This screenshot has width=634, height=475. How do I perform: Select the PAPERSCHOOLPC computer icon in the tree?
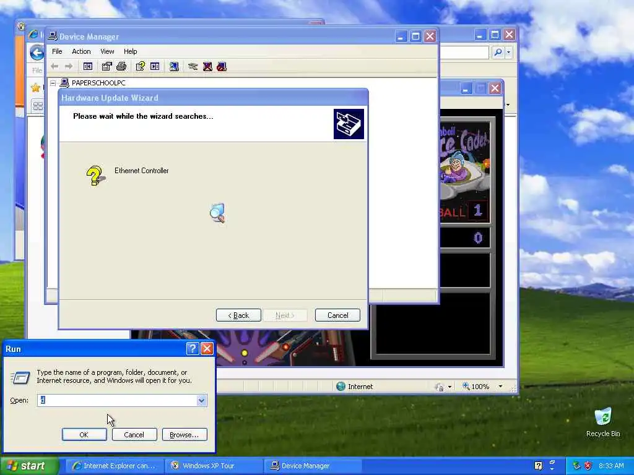pyautogui.click(x=64, y=83)
